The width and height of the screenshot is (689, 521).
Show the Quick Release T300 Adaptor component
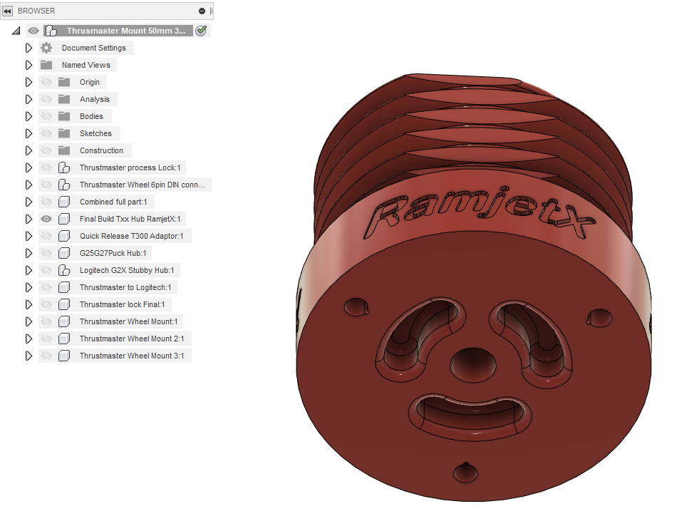click(46, 236)
